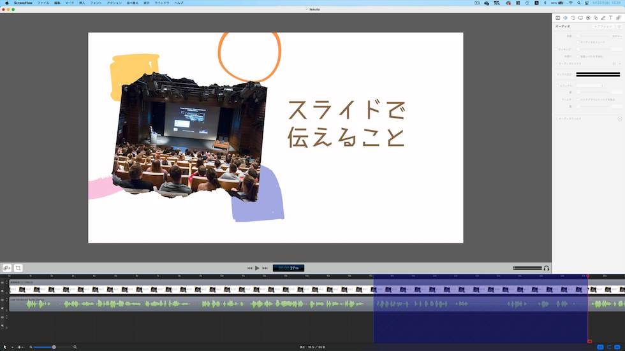This screenshot has height=351, width=625.
Task: Click the info circle icon in オーディオミックス row
Action: click(x=614, y=64)
